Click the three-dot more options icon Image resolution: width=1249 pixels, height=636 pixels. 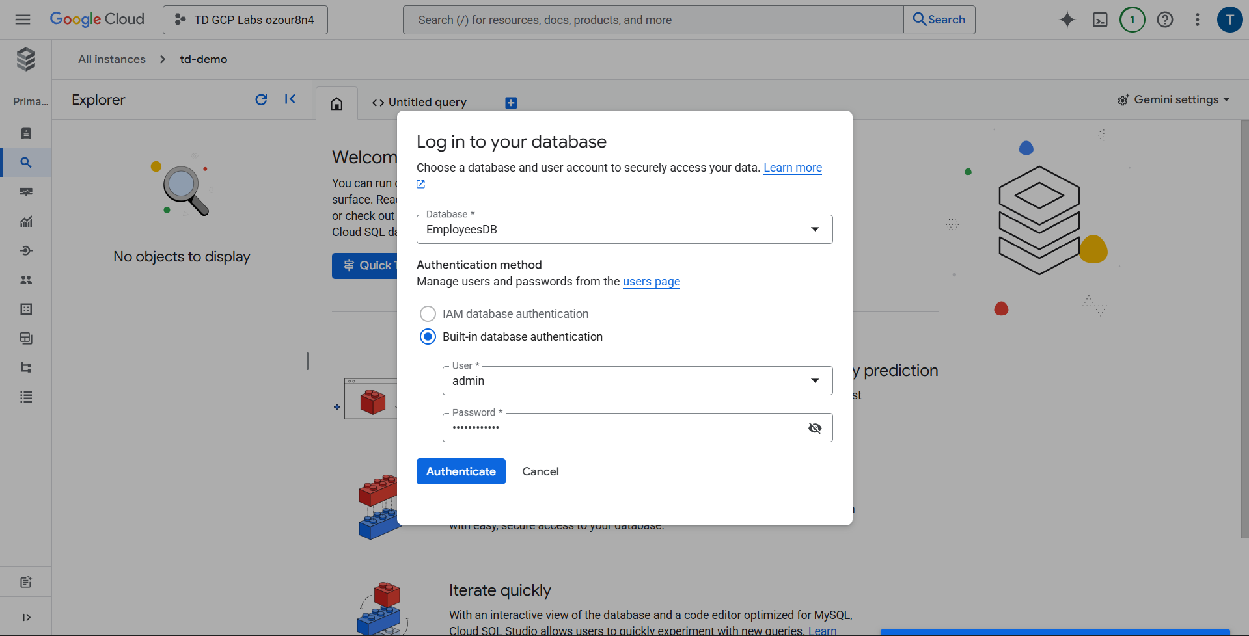tap(1197, 20)
